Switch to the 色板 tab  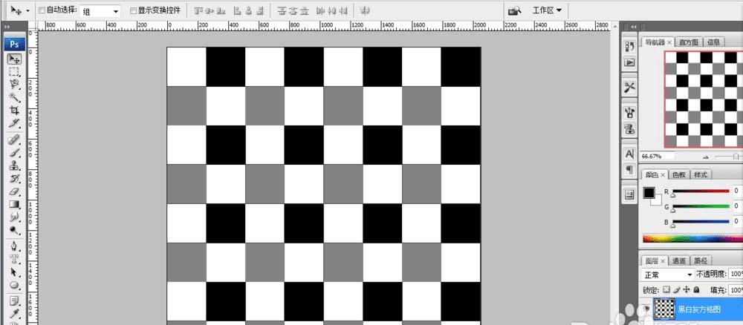[x=679, y=174]
